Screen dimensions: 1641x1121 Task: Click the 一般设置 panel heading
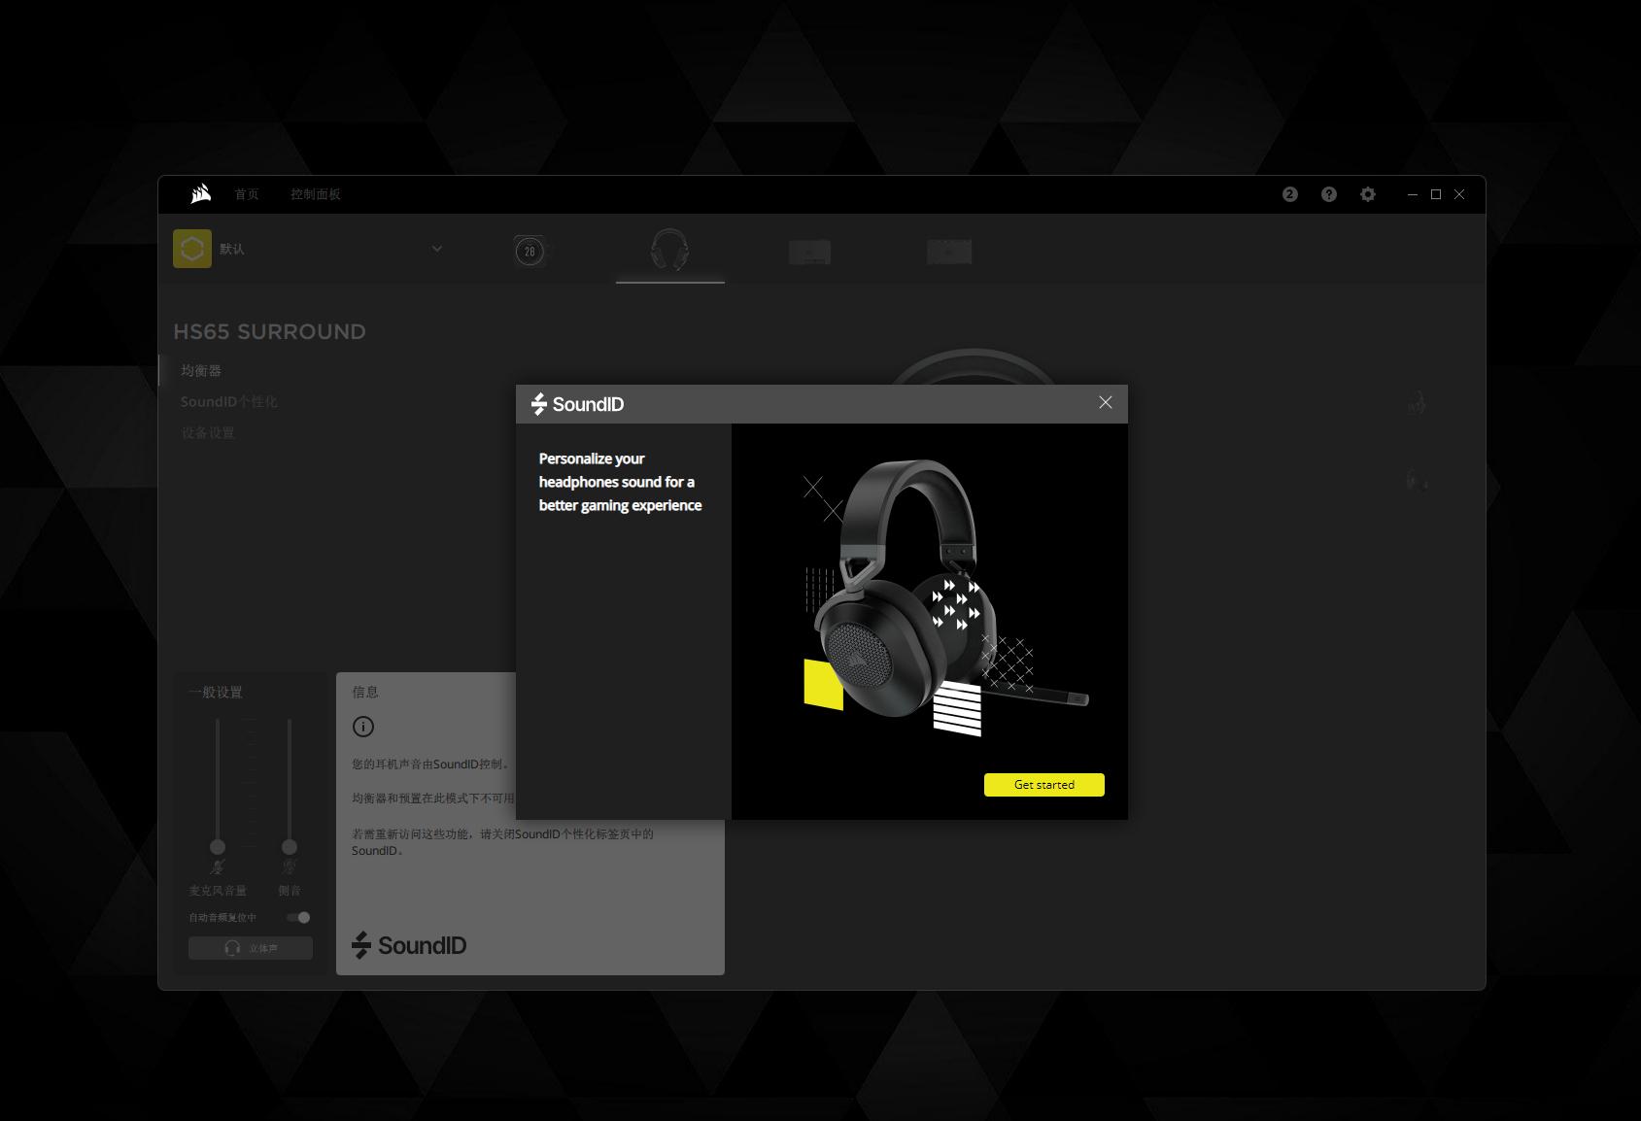tap(216, 693)
